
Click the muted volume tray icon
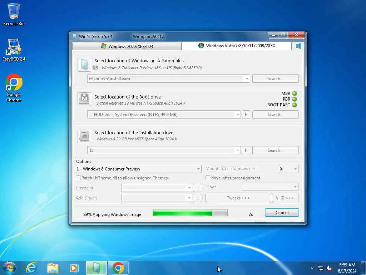(x=329, y=268)
